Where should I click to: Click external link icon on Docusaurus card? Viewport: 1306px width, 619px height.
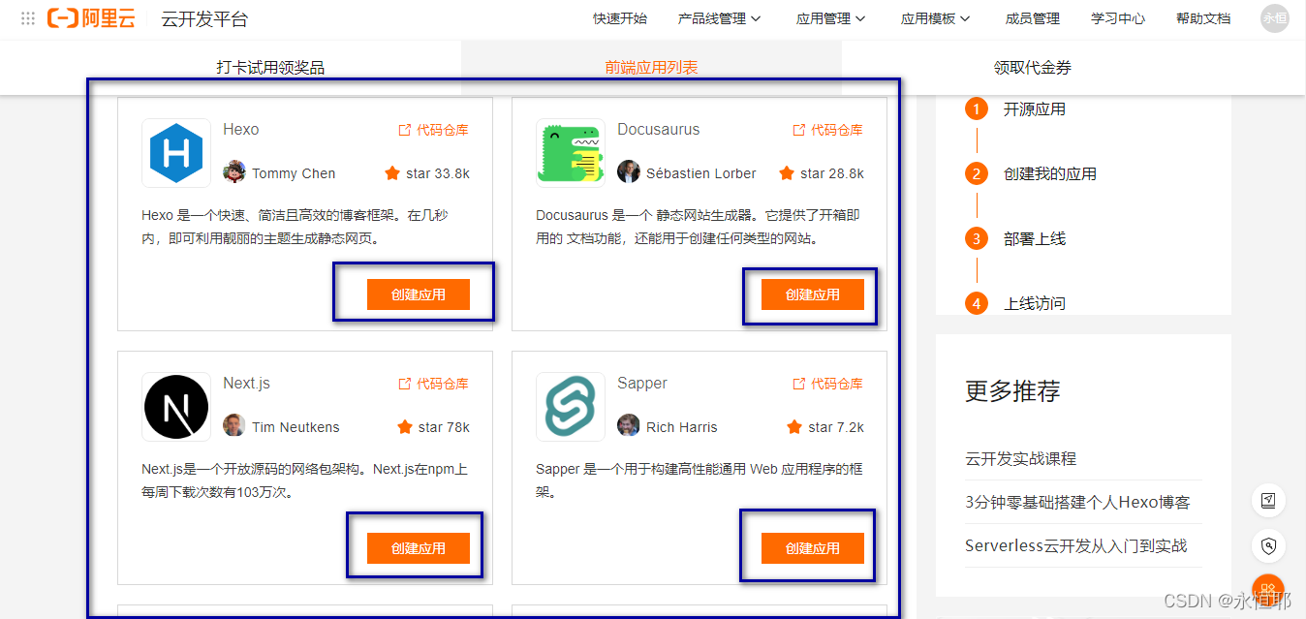[799, 130]
